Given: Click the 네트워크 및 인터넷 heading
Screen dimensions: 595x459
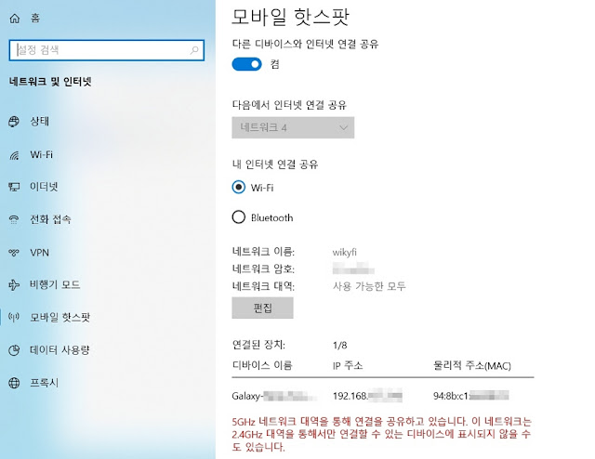Looking at the screenshot, I should click(50, 82).
